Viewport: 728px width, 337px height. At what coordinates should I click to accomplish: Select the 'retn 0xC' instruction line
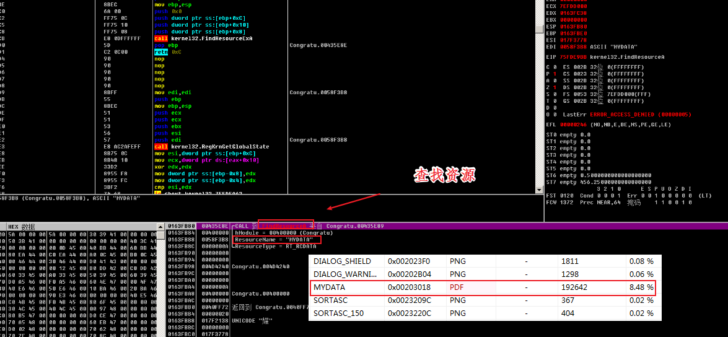coord(168,52)
